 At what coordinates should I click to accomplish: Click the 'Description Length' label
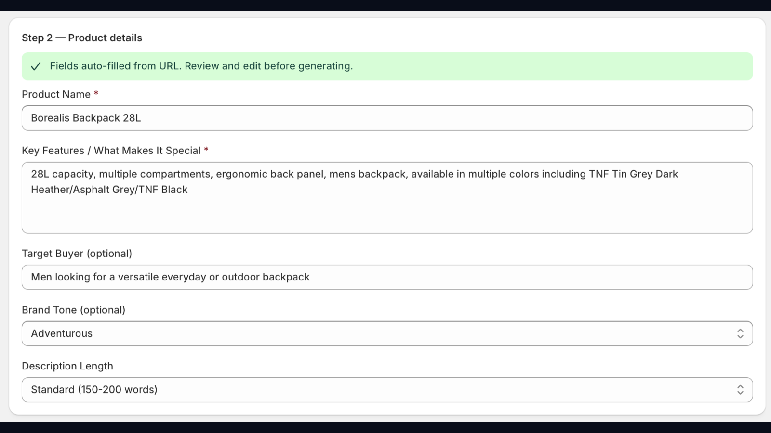click(x=67, y=366)
